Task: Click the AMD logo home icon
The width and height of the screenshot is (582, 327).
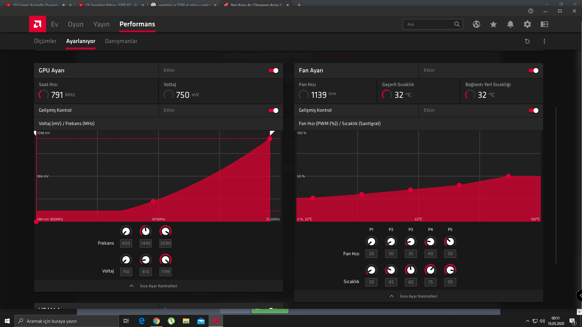Action: (38, 24)
